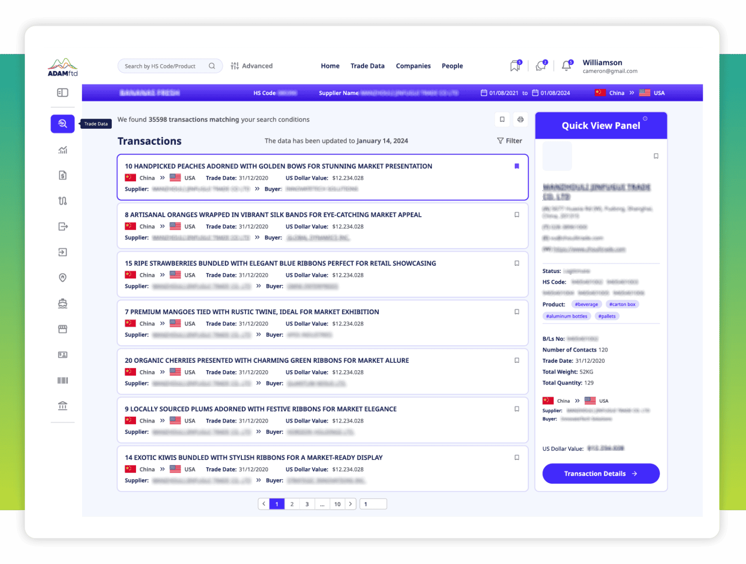Click the #carton box product tag
This screenshot has height=564, width=746.
622,304
